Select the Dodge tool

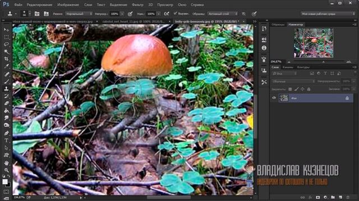click(x=6, y=125)
